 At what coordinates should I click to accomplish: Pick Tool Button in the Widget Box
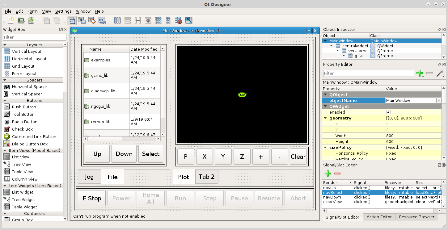[23, 114]
